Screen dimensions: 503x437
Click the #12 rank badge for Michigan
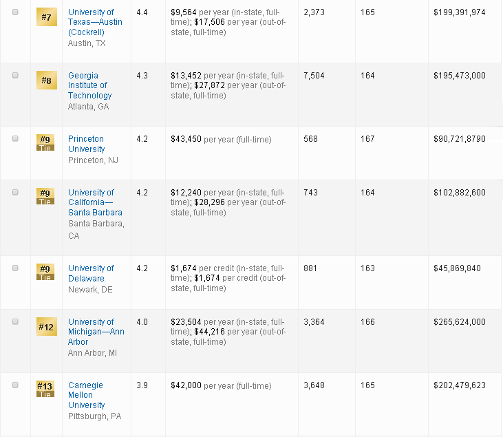[x=46, y=326]
